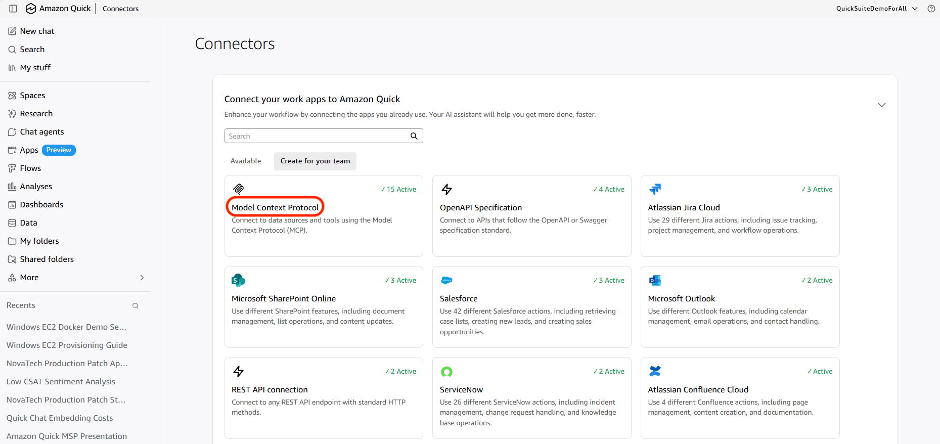Click the Microsoft Outlook logo
This screenshot has width=940, height=444.
(x=655, y=280)
